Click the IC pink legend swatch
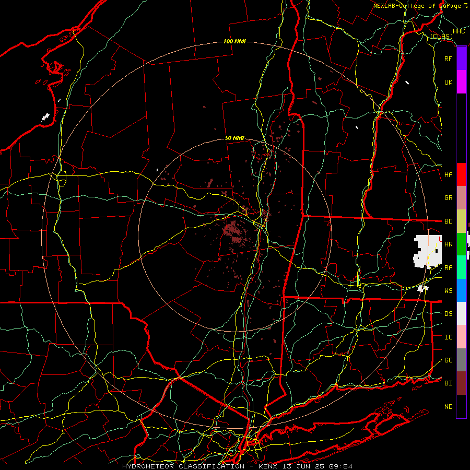The width and height of the screenshot is (470, 470). pyautogui.click(x=461, y=337)
